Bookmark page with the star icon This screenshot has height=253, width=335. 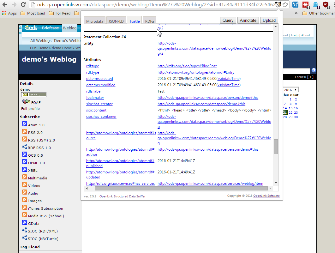click(x=285, y=4)
